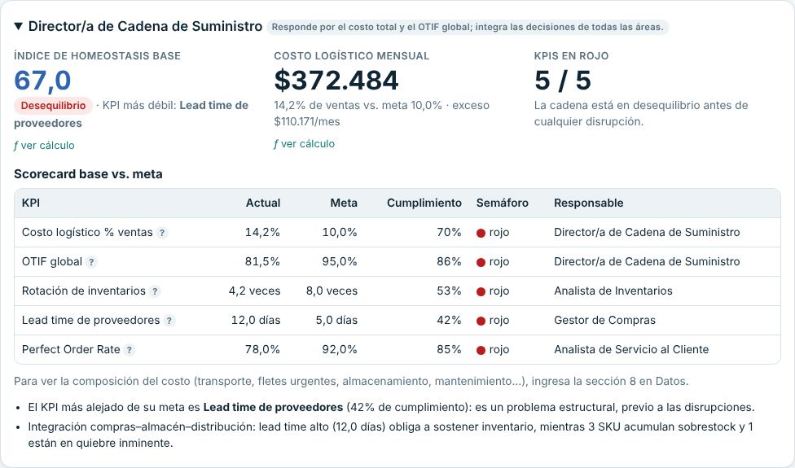Select the Rotación de inventarios row label
Image resolution: width=795 pixels, height=468 pixels.
point(84,291)
